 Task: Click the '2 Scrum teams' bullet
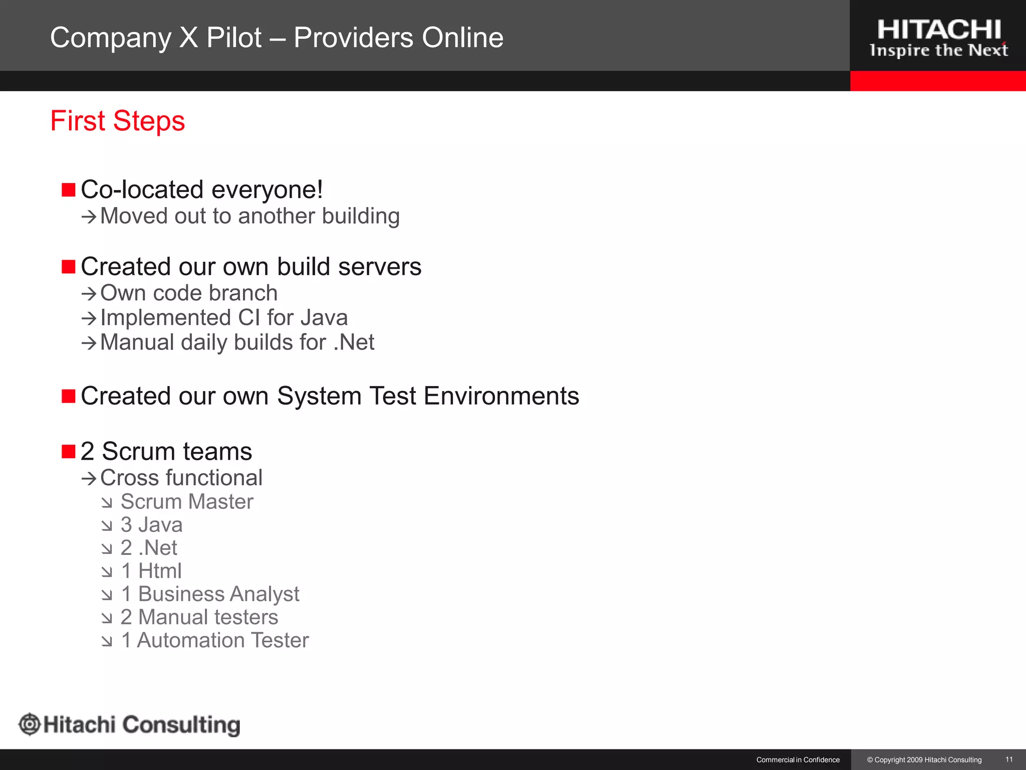tap(166, 451)
